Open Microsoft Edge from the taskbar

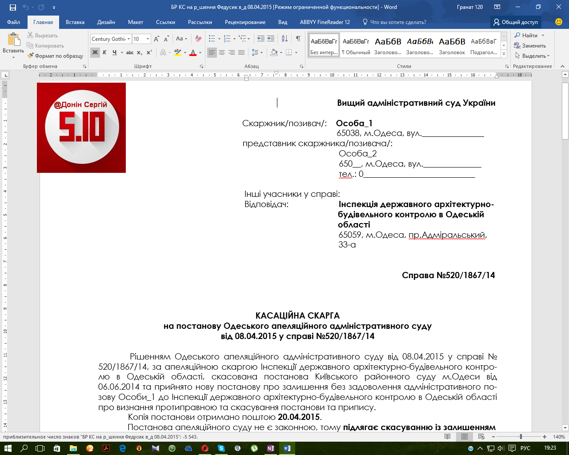coord(123,448)
